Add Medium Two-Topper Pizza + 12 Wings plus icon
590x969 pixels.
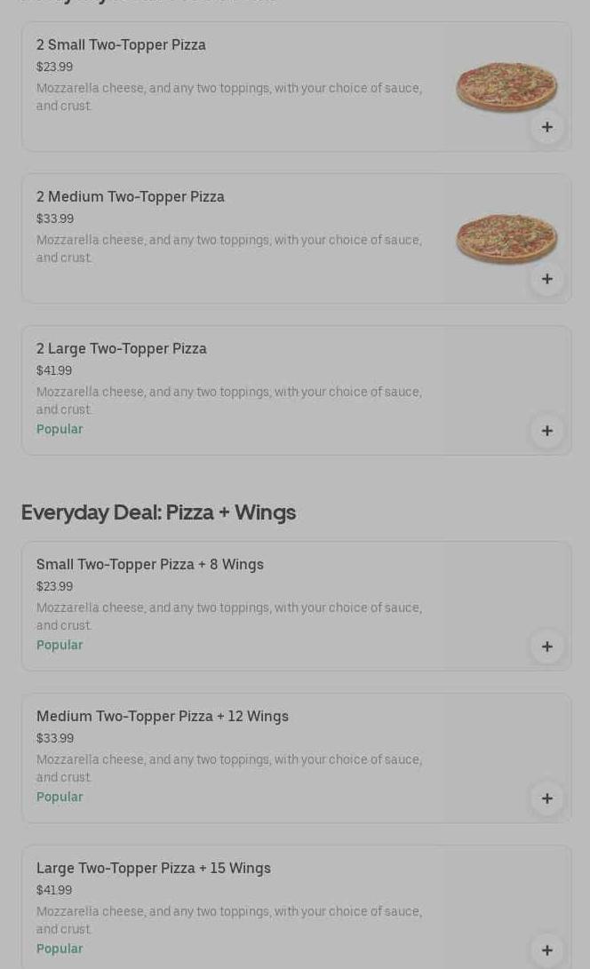pos(546,798)
